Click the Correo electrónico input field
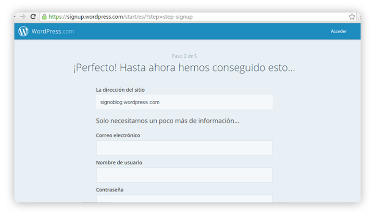Screen dimensions: 375x216 point(184,148)
